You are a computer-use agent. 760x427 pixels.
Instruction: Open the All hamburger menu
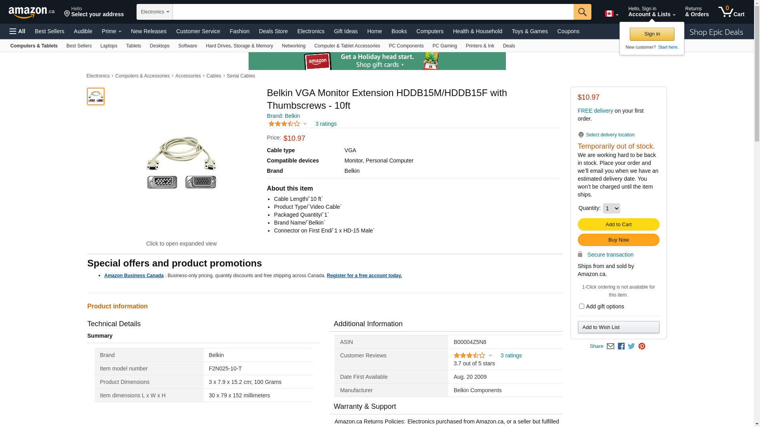pyautogui.click(x=17, y=31)
